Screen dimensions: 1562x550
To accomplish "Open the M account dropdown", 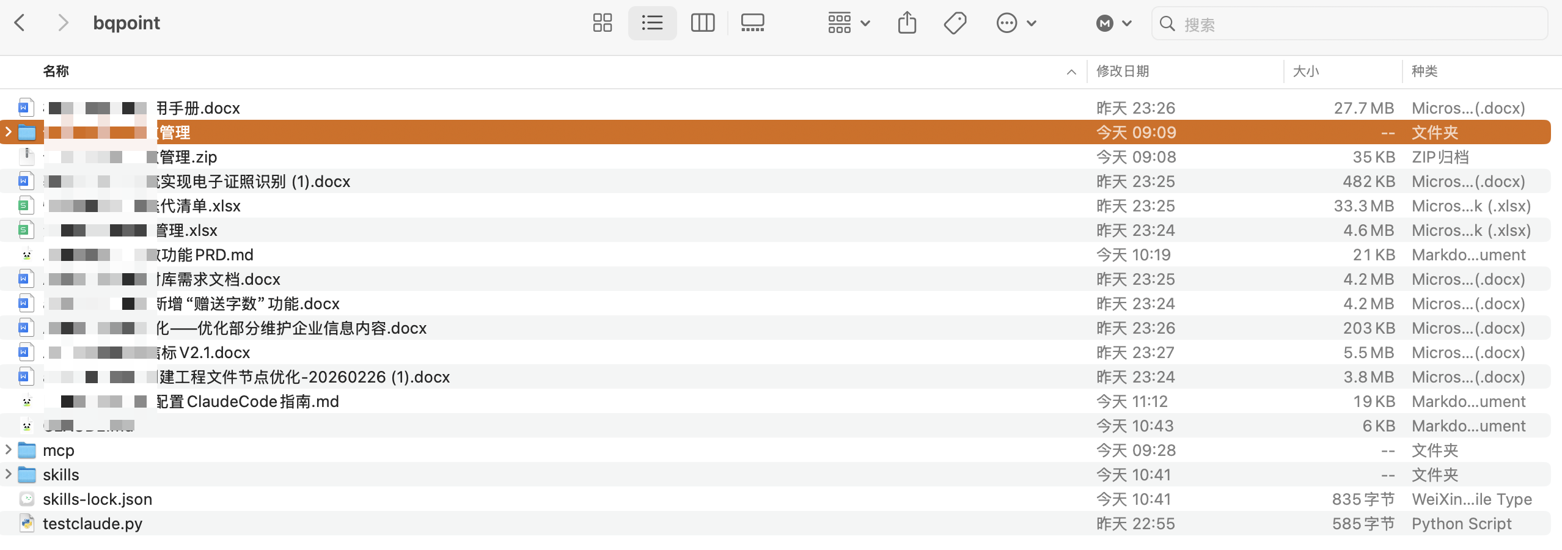I will 1113,23.
